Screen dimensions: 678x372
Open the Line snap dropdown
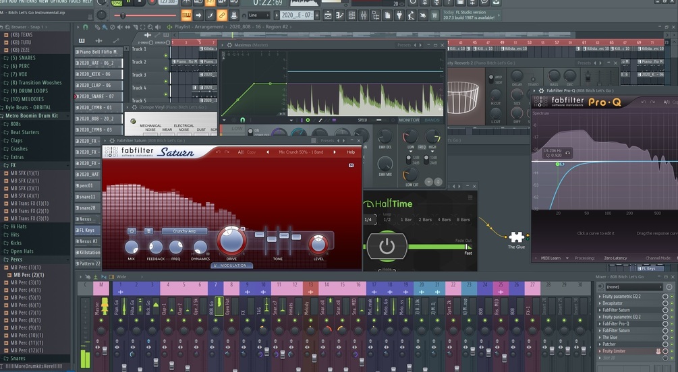(258, 15)
